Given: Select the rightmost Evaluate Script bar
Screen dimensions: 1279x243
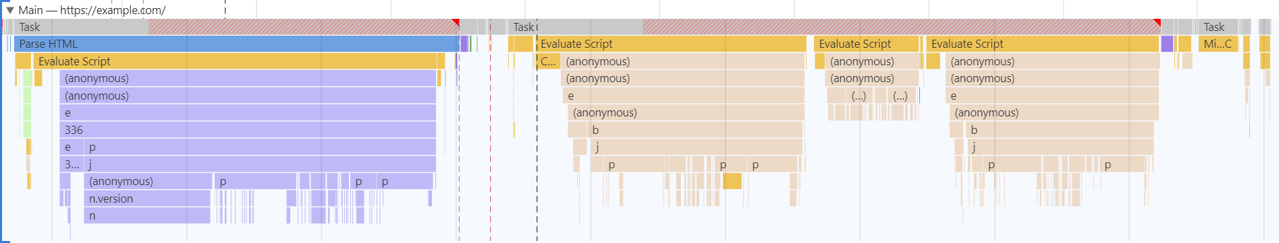Looking at the screenshot, I should (x=1042, y=44).
